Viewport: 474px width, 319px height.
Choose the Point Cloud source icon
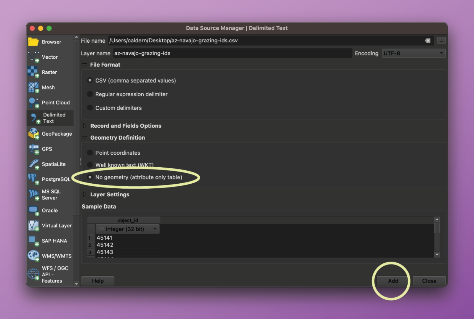(x=33, y=102)
